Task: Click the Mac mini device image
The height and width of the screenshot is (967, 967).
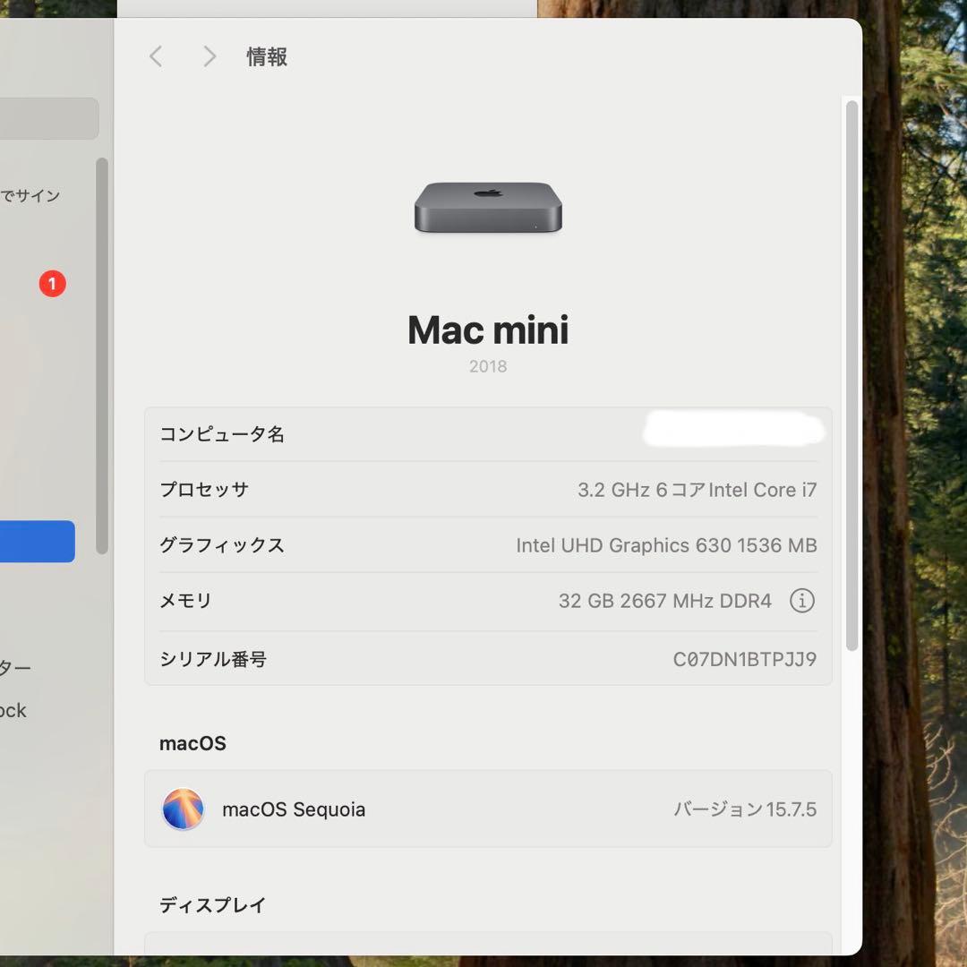Action: (488, 207)
